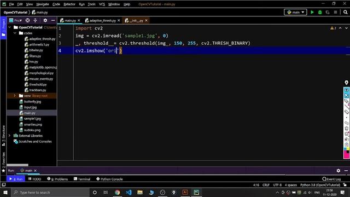This screenshot has width=350, height=197.
Task: Open Windows Start menu
Action: 5,192
